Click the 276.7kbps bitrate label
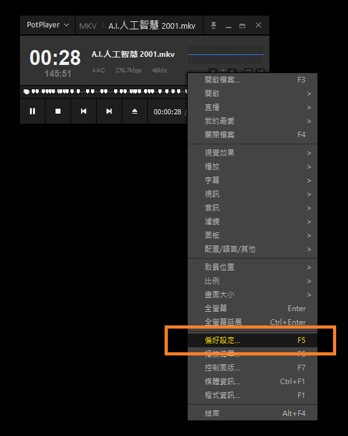Screen dimensions: 348x436 click(128, 71)
